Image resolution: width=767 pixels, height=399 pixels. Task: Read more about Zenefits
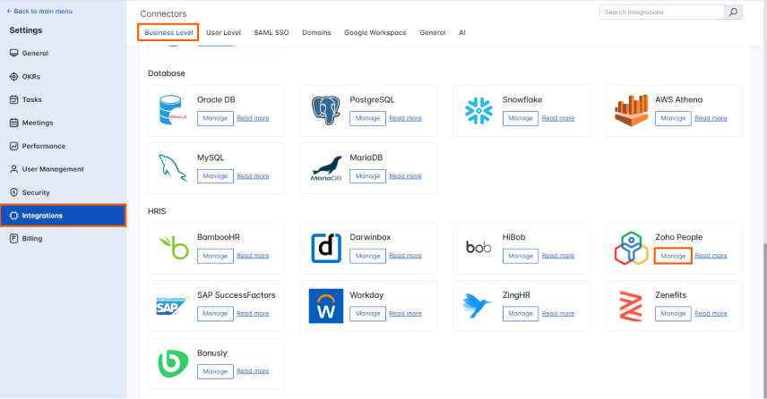(711, 313)
